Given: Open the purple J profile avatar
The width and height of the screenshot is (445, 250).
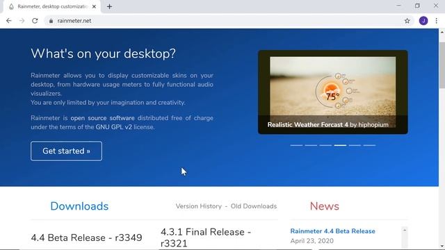Looking at the screenshot, I should (423, 21).
